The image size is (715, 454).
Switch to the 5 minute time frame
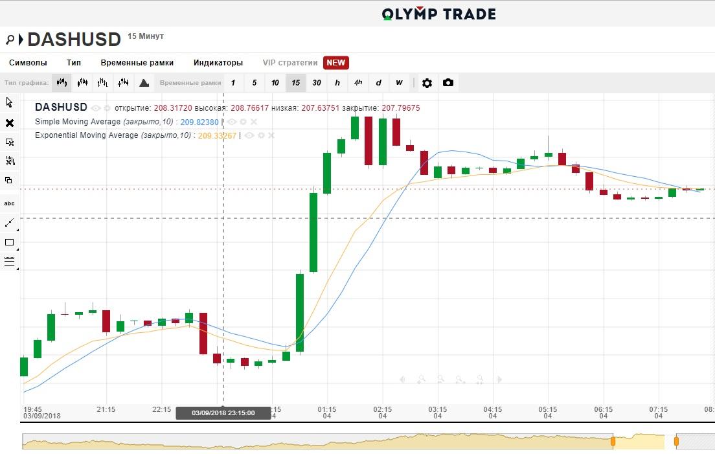[x=254, y=83]
